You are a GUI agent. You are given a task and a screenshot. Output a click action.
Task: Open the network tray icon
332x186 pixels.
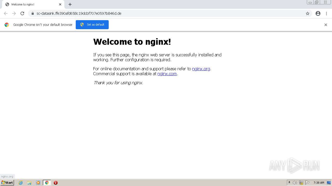(301, 183)
